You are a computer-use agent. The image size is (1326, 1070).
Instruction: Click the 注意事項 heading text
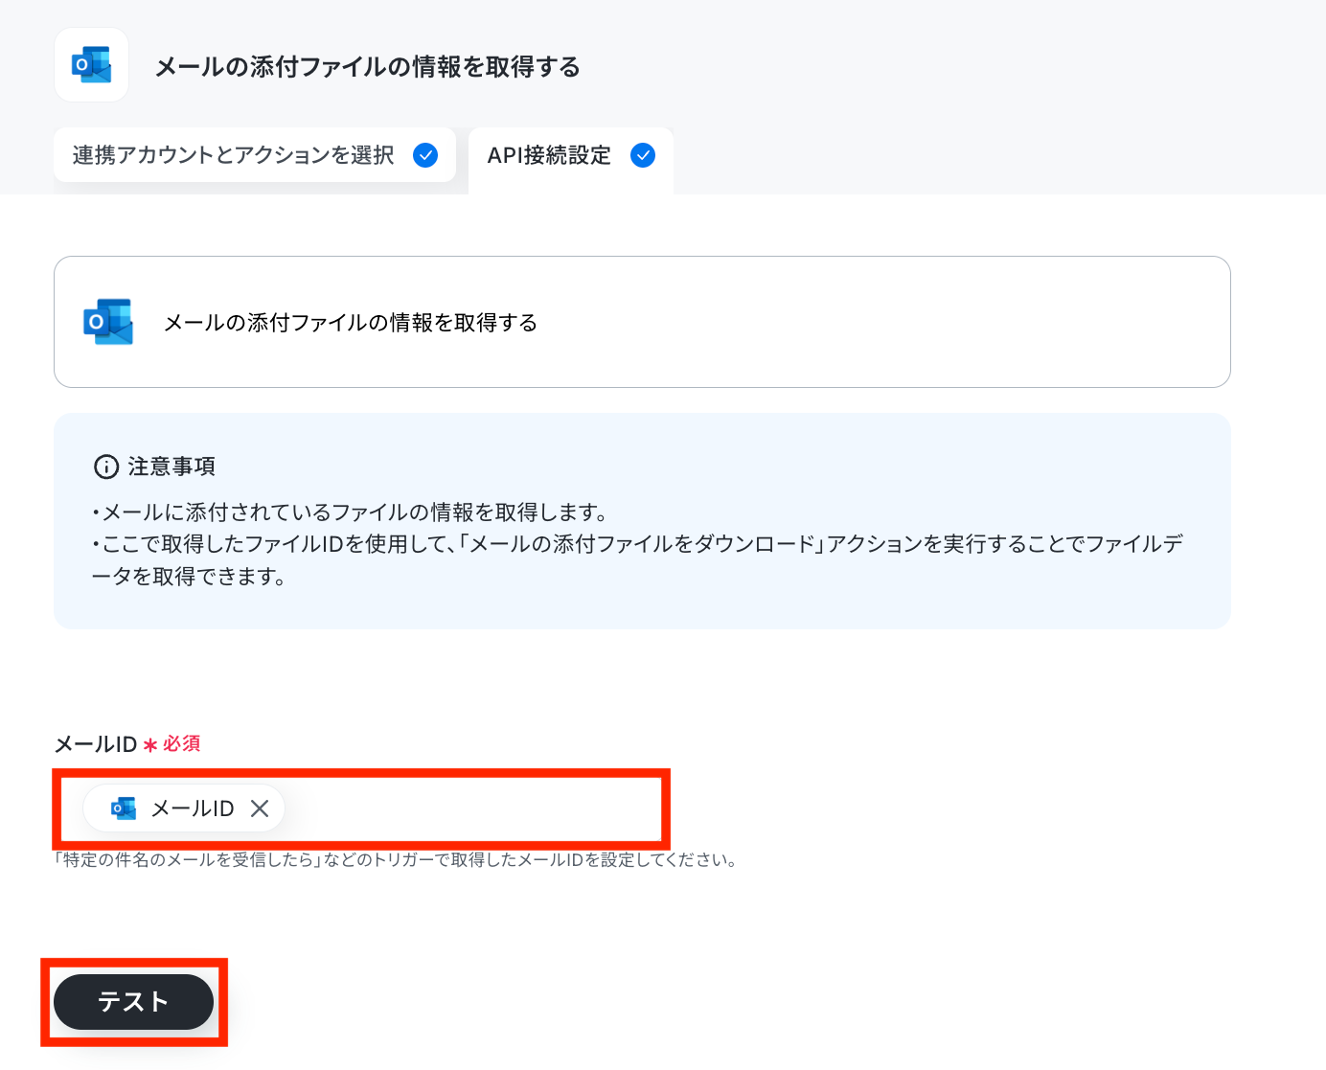click(172, 467)
